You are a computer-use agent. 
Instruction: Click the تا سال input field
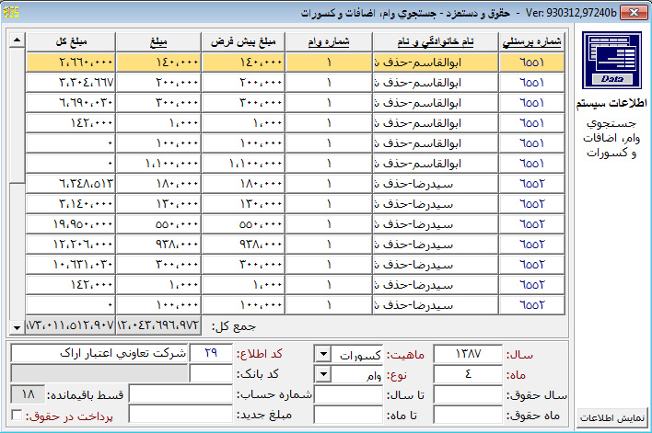click(348, 394)
